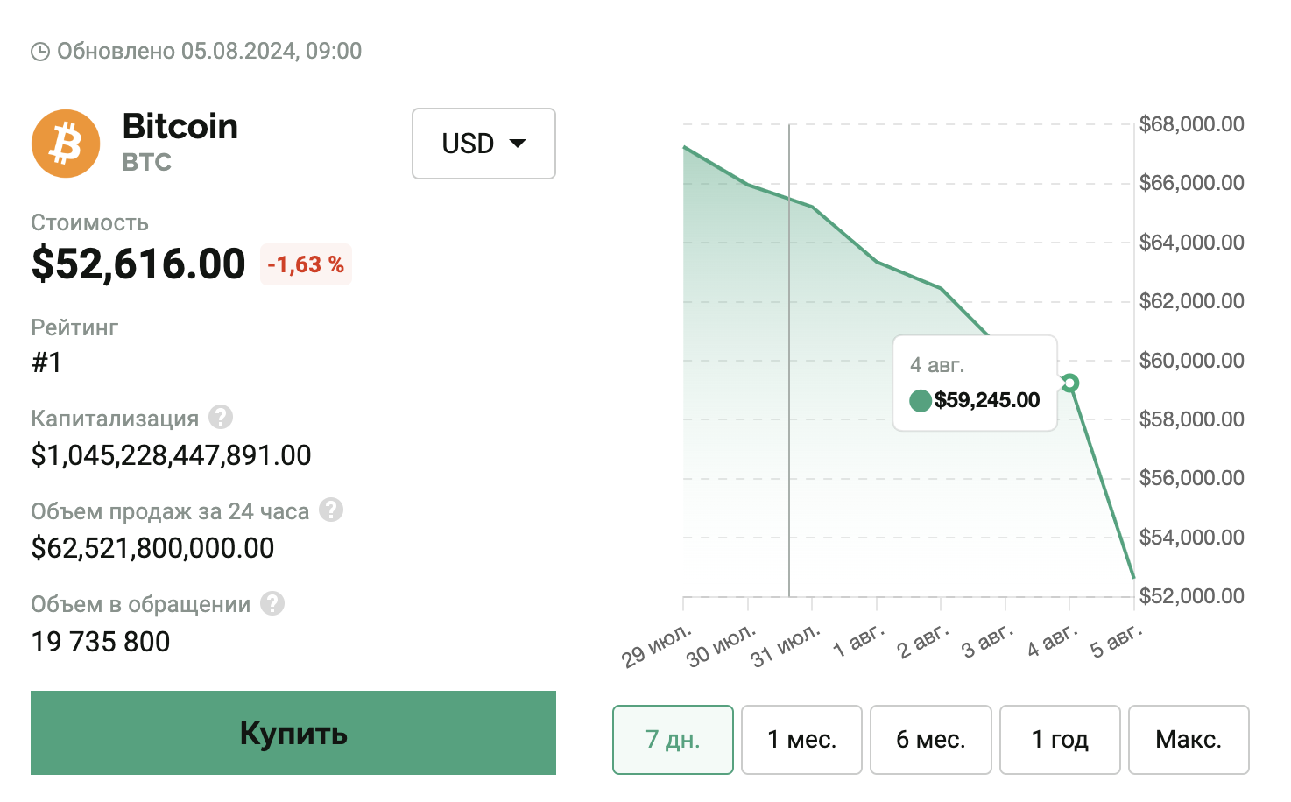The width and height of the screenshot is (1291, 802).
Task: Click the green Купить button
Action: tap(293, 733)
